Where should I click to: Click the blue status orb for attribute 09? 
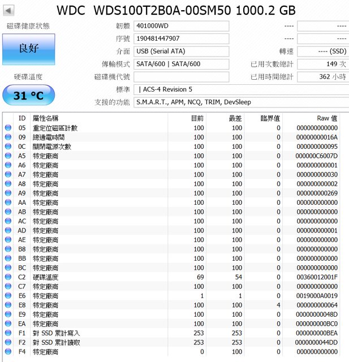pyautogui.click(x=8, y=137)
